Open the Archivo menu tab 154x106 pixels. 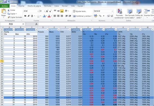tap(5, 6)
